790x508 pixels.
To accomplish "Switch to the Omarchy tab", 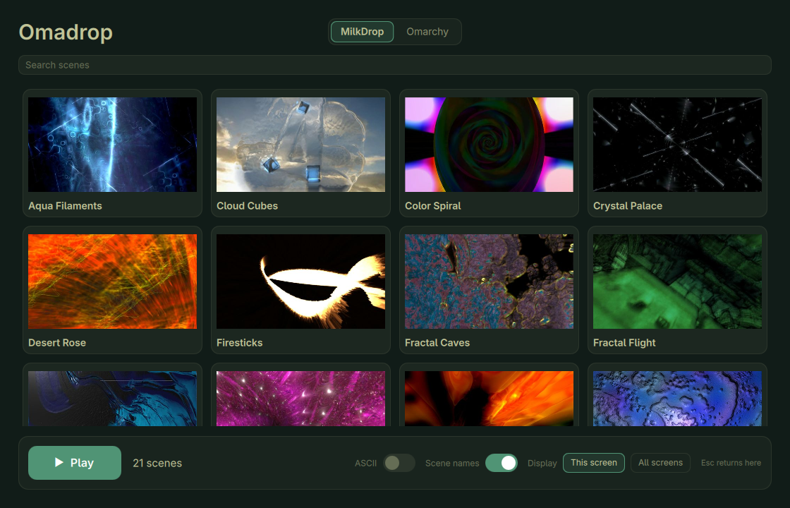I will point(427,32).
